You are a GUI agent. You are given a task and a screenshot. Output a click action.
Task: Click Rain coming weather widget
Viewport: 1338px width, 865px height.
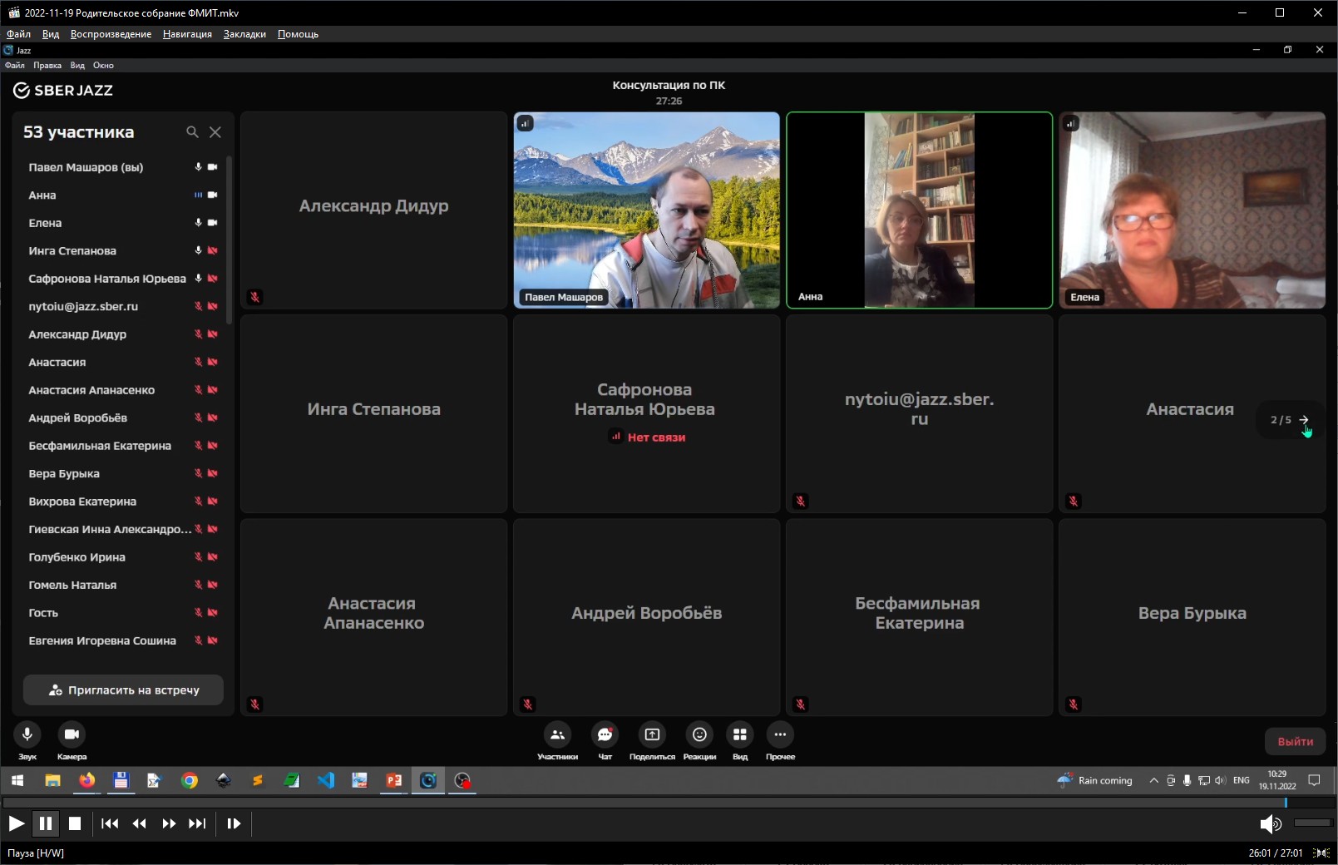point(1094,780)
